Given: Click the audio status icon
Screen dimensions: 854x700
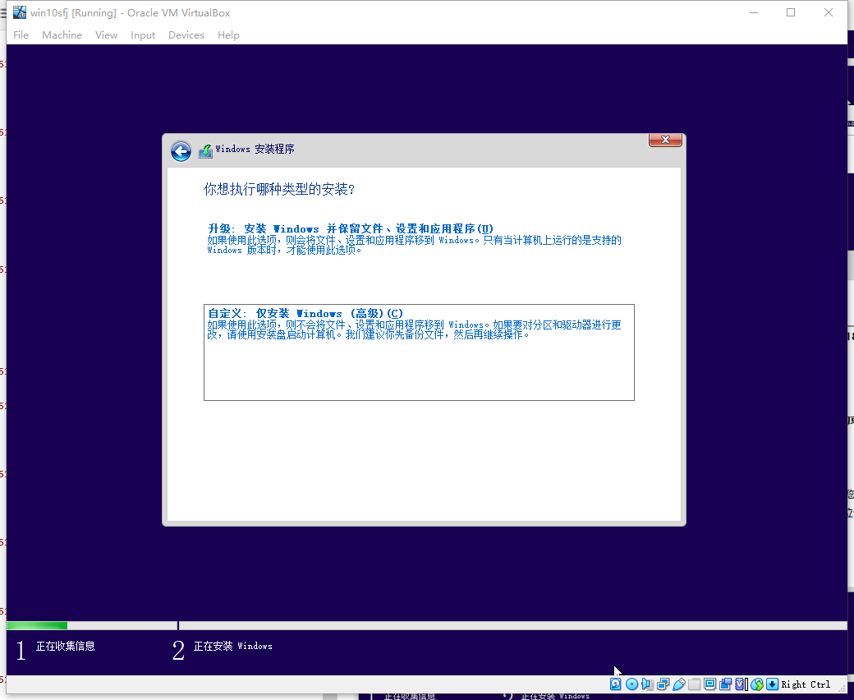Looking at the screenshot, I should coord(647,684).
